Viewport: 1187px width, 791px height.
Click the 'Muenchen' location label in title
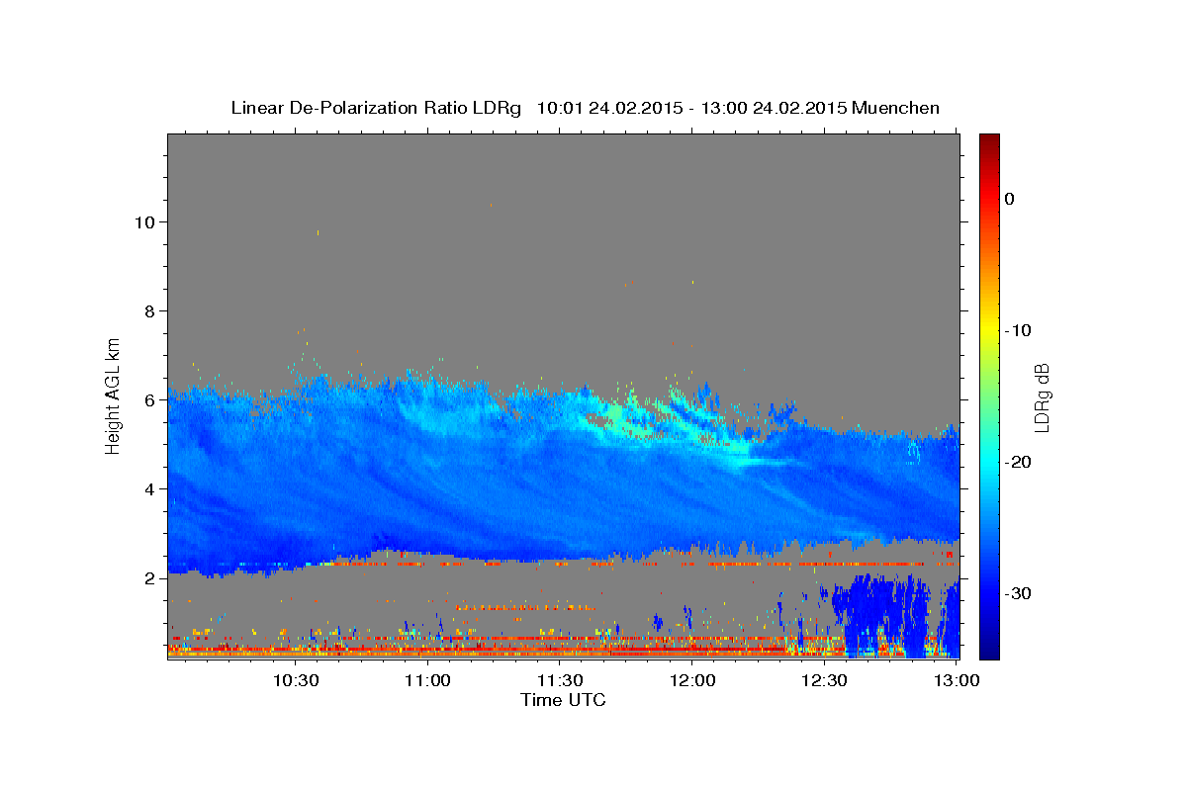896,108
